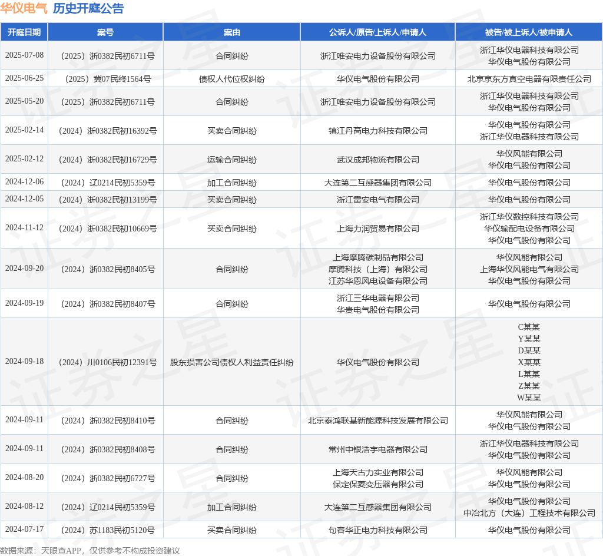Click plaintiff 上海天古力实业有限公司
This screenshot has height=556, width=603.
[x=377, y=472]
